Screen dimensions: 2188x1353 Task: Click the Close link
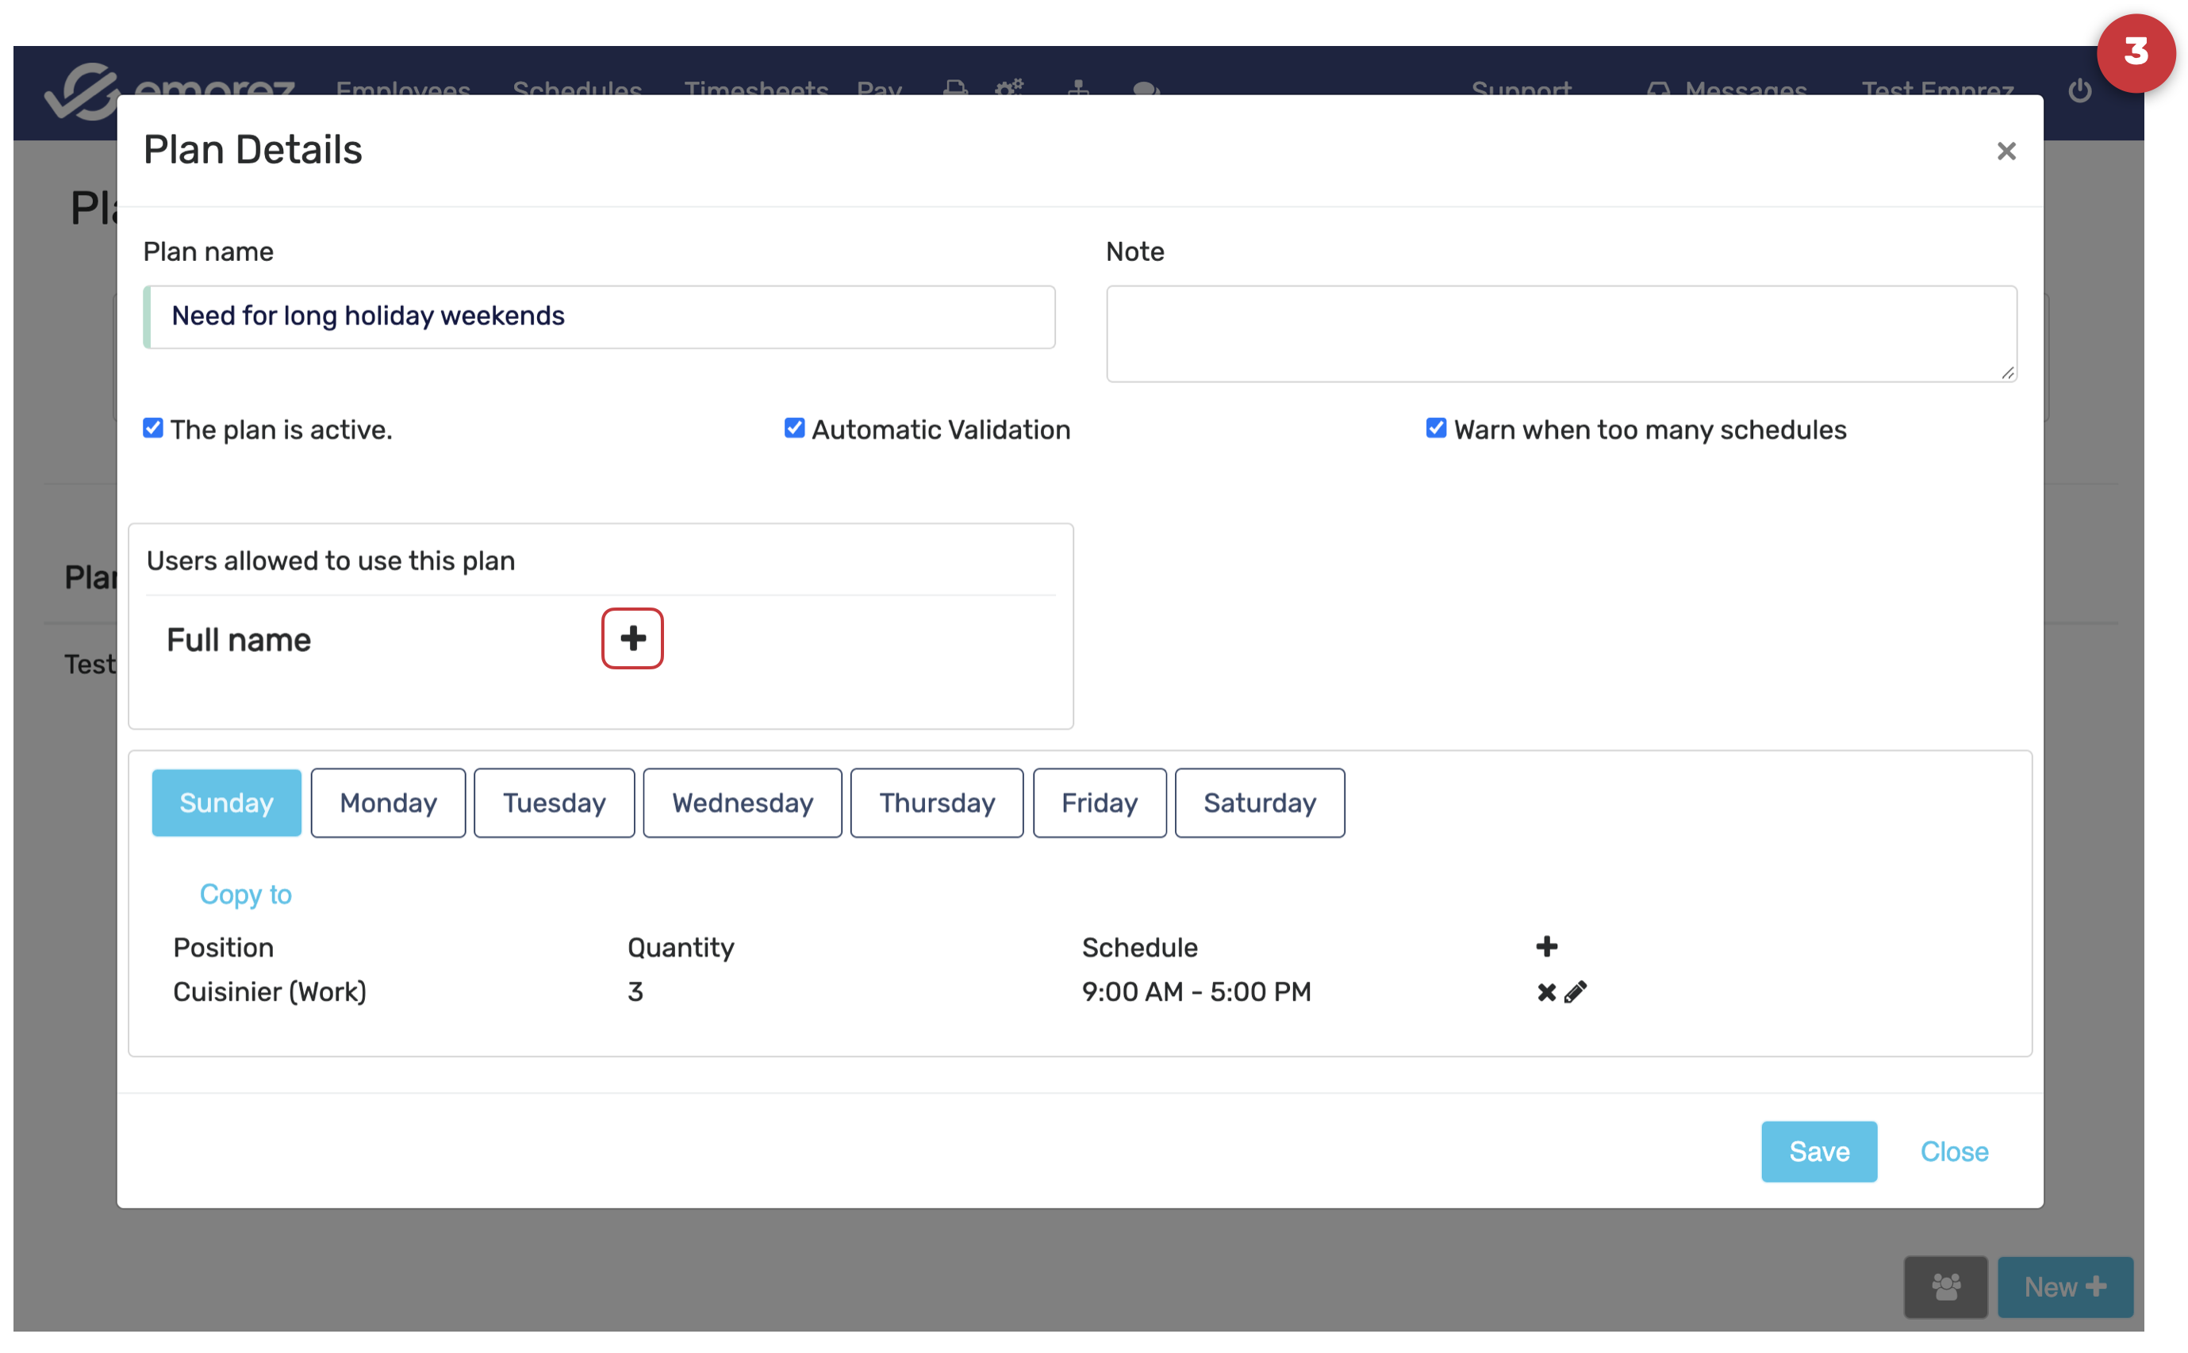click(1953, 1151)
